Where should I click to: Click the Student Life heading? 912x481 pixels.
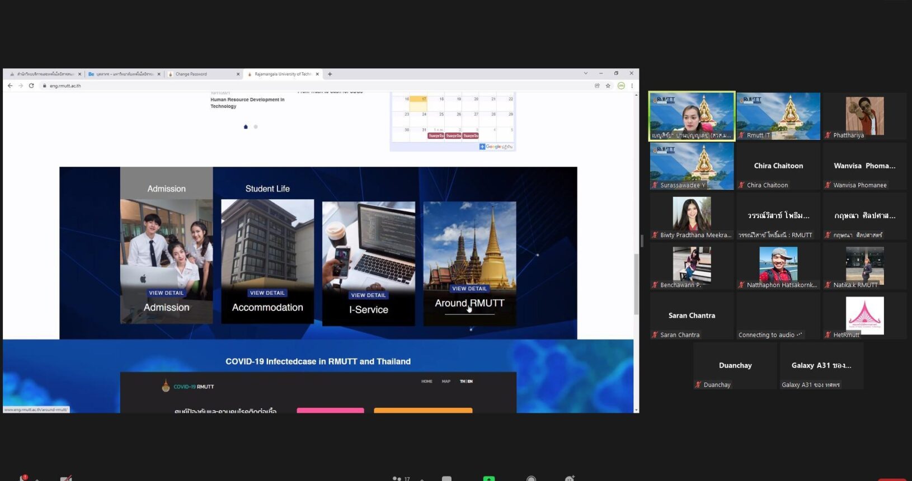267,189
